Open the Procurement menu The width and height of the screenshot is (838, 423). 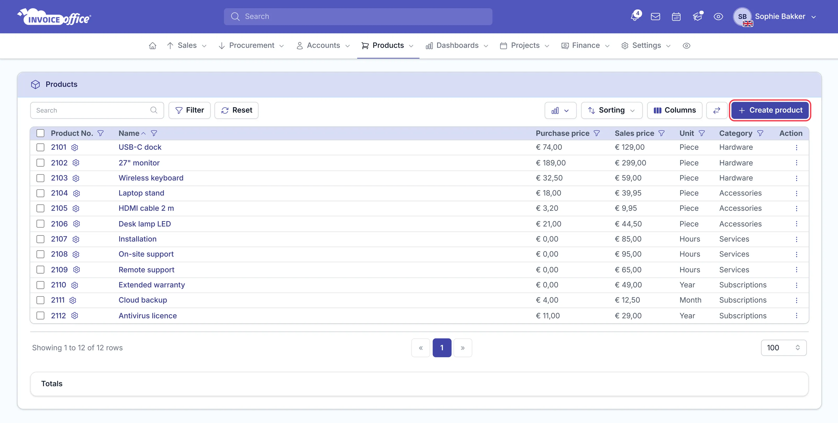coord(251,46)
